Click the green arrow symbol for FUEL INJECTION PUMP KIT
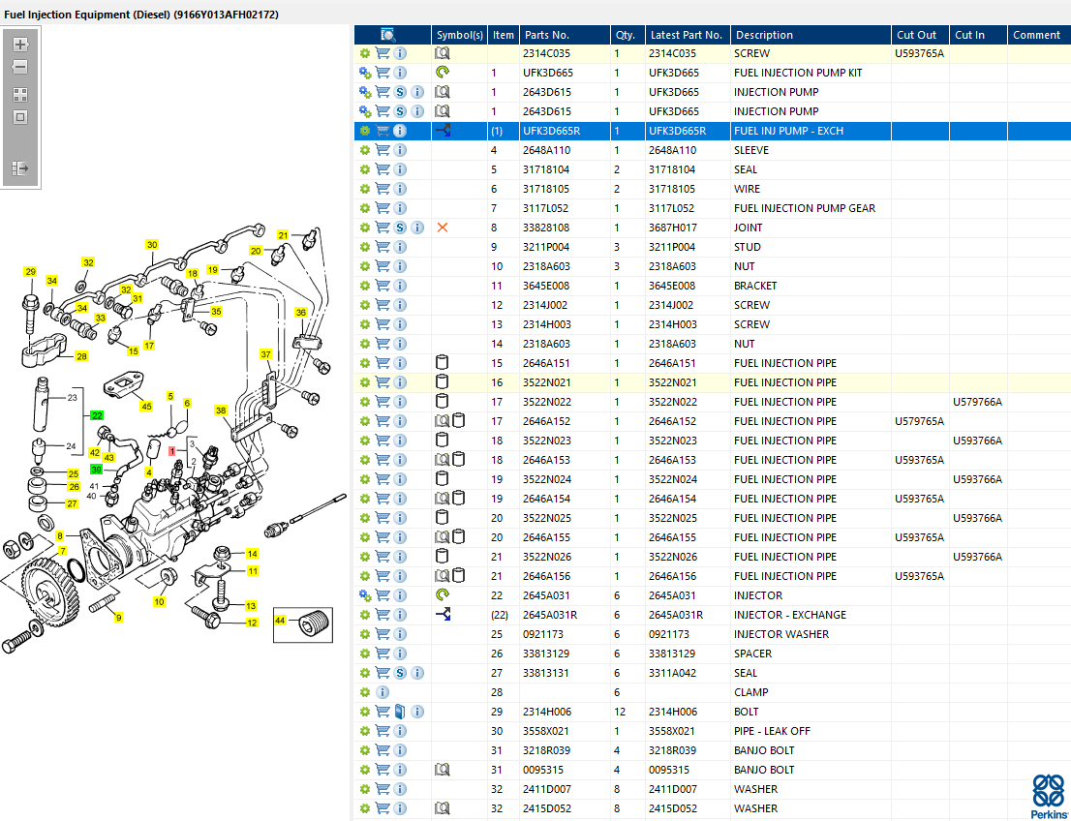Image resolution: width=1071 pixels, height=821 pixels. 443,73
